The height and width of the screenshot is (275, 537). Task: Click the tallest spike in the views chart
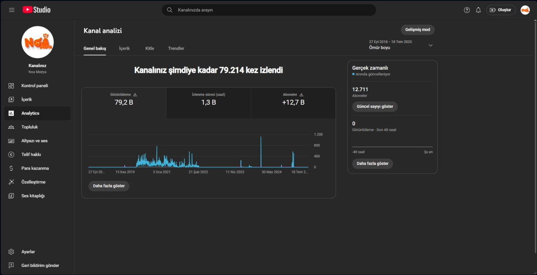(x=261, y=151)
